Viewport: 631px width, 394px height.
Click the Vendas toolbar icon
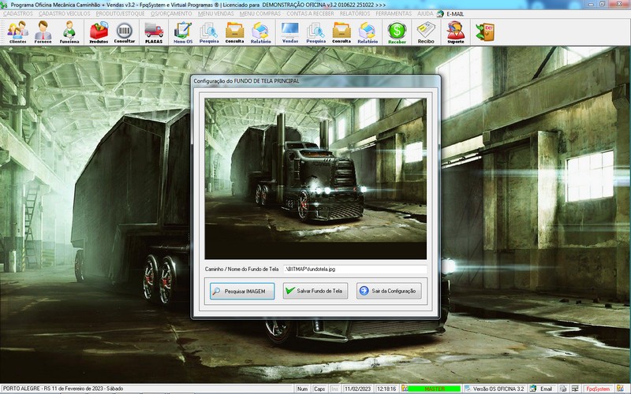(x=289, y=32)
